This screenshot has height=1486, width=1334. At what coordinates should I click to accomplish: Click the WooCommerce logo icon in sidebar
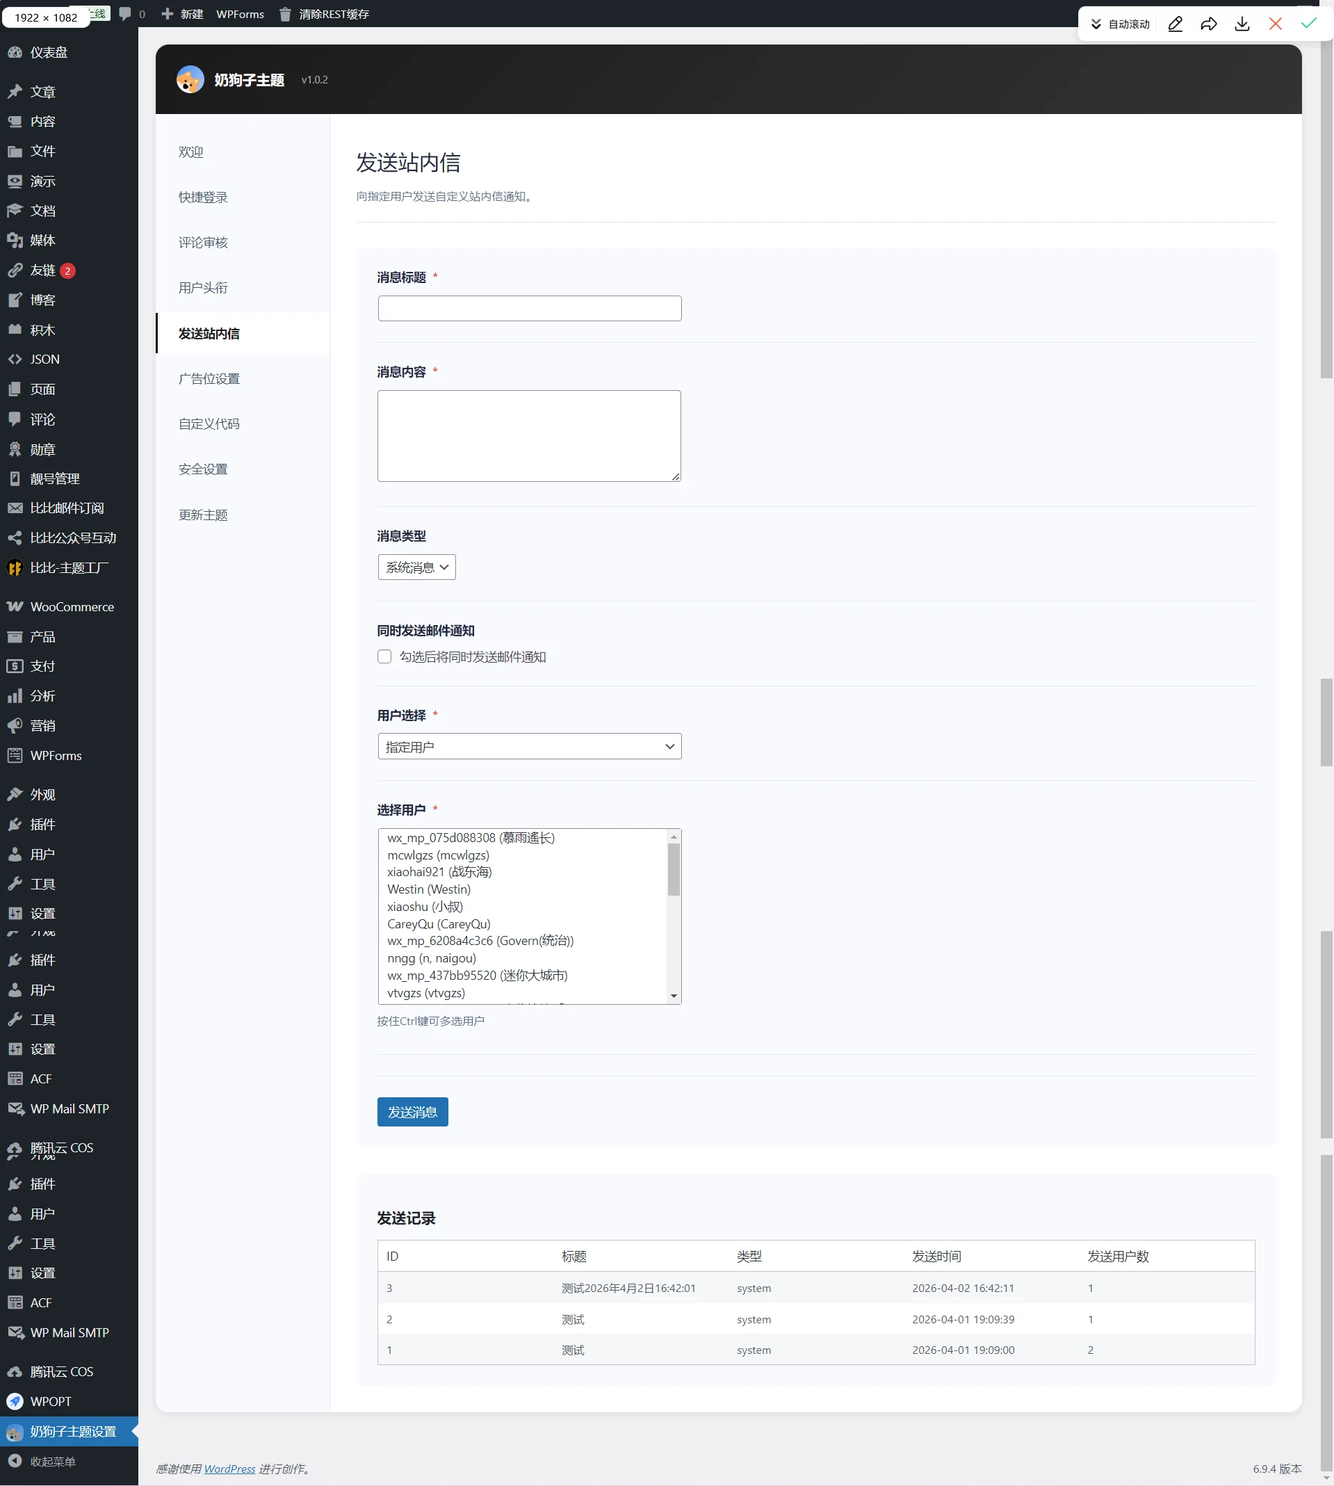click(15, 607)
